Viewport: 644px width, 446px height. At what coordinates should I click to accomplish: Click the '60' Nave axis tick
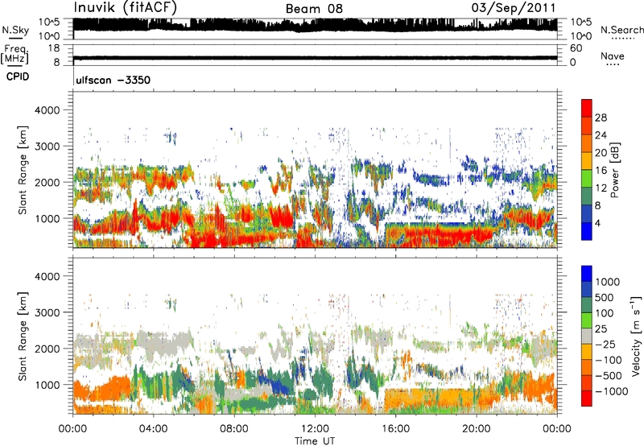[x=576, y=48]
